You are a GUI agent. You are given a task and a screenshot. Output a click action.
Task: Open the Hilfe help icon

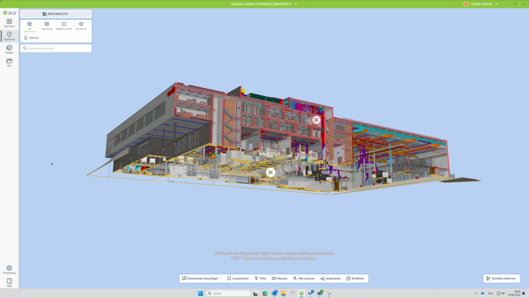9,282
